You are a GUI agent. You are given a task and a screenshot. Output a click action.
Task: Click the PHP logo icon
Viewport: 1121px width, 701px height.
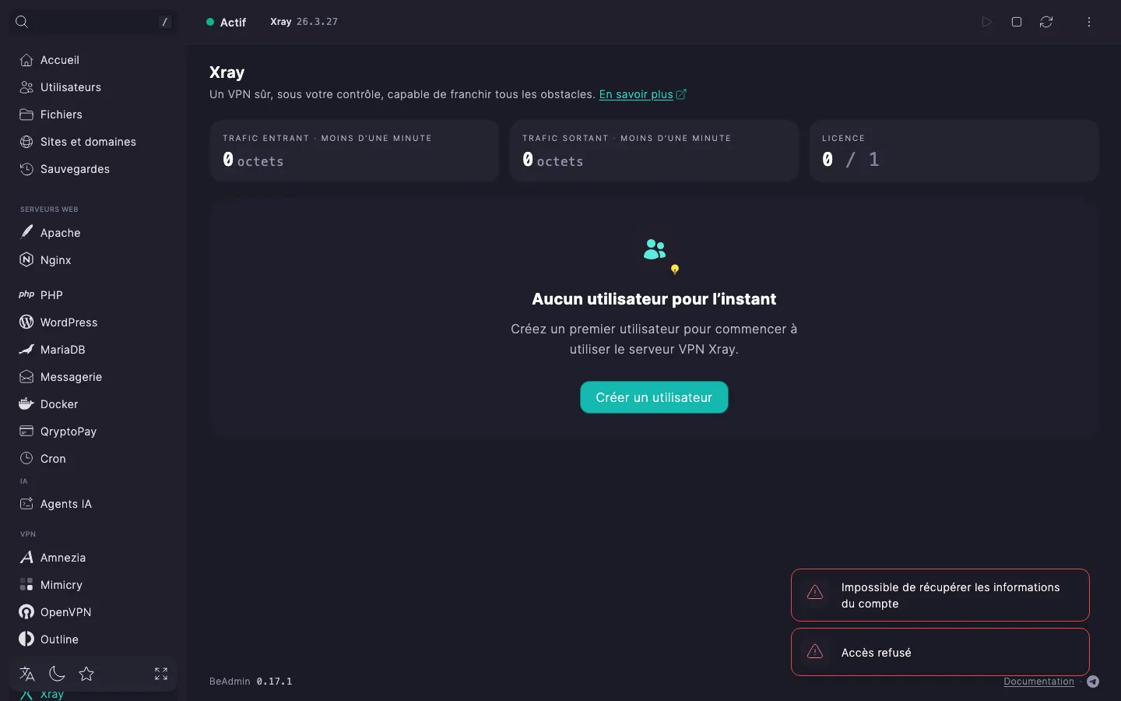(x=26, y=294)
